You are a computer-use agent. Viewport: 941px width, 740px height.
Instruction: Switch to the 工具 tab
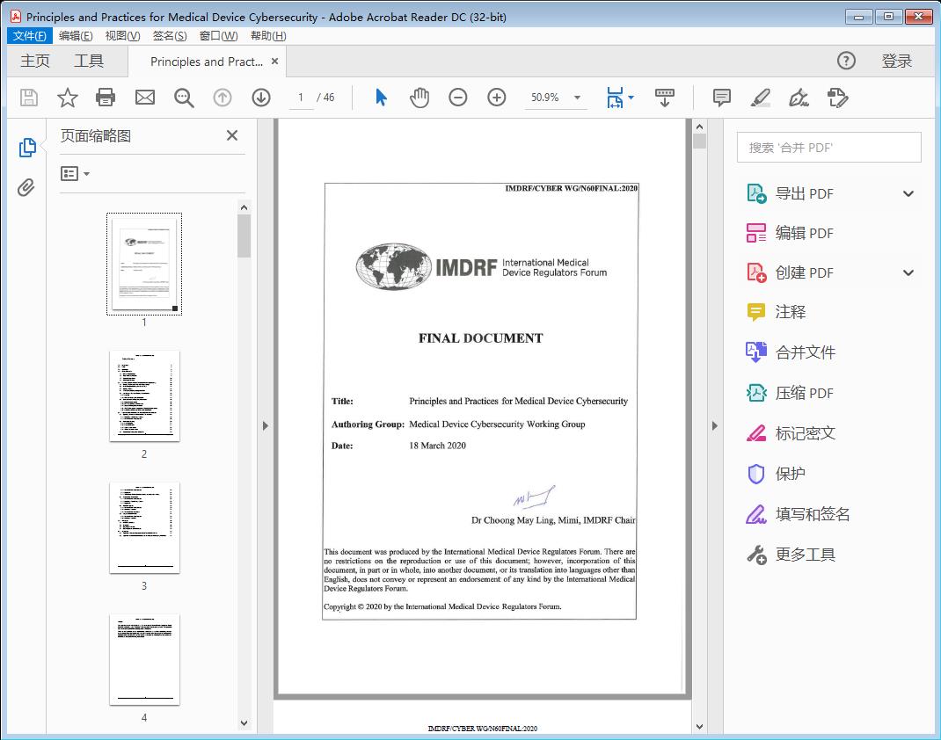click(x=89, y=62)
